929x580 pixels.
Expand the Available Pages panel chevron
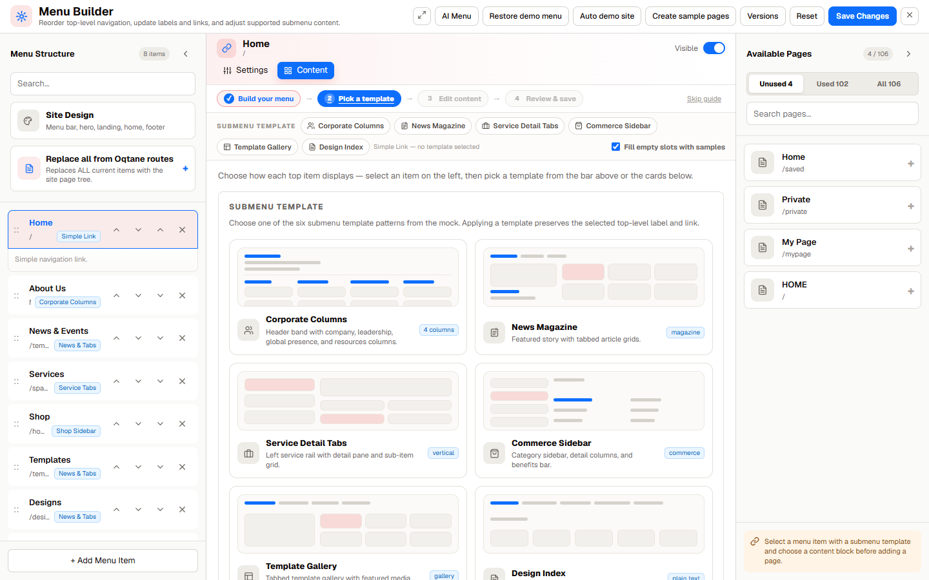(908, 54)
